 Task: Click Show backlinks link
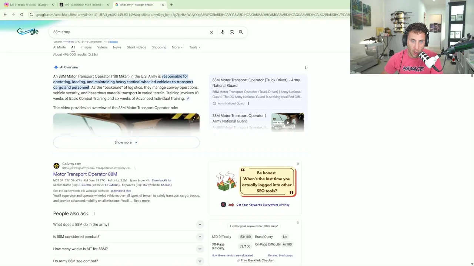(x=161, y=180)
